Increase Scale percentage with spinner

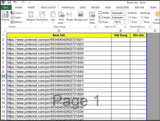click(124, 21)
